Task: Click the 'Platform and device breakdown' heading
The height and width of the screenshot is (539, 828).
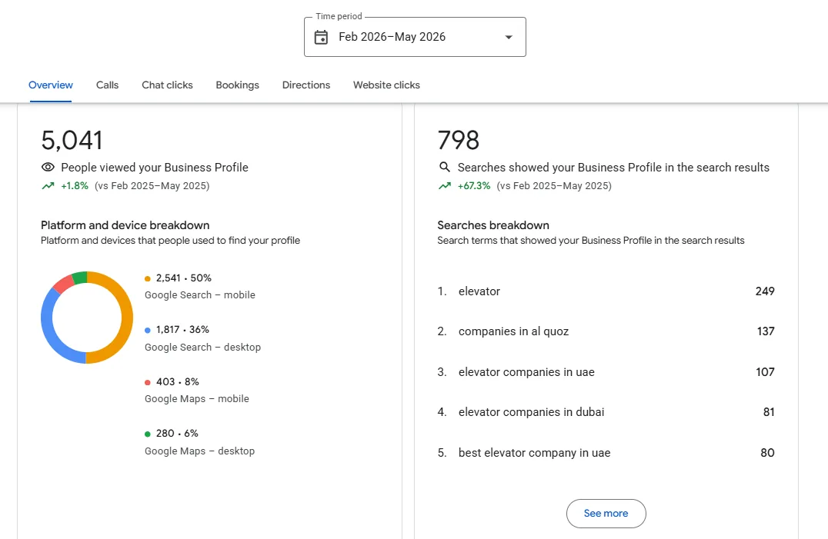Action: [x=125, y=225]
